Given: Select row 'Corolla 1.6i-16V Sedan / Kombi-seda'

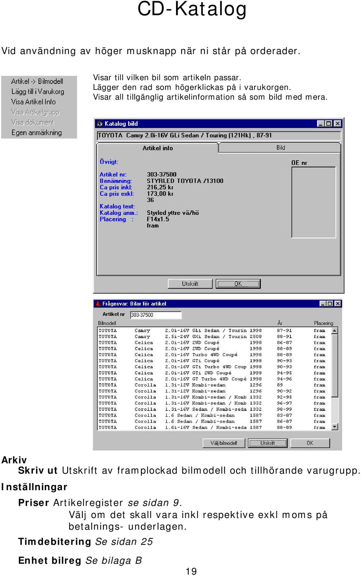Looking at the screenshot, I should click(x=214, y=427).
